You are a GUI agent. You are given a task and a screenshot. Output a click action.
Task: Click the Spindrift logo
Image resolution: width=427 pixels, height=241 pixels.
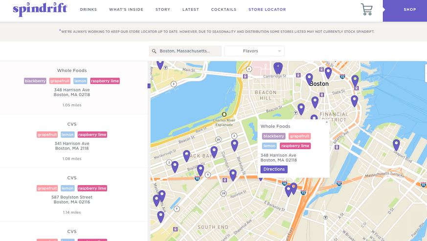40,9
